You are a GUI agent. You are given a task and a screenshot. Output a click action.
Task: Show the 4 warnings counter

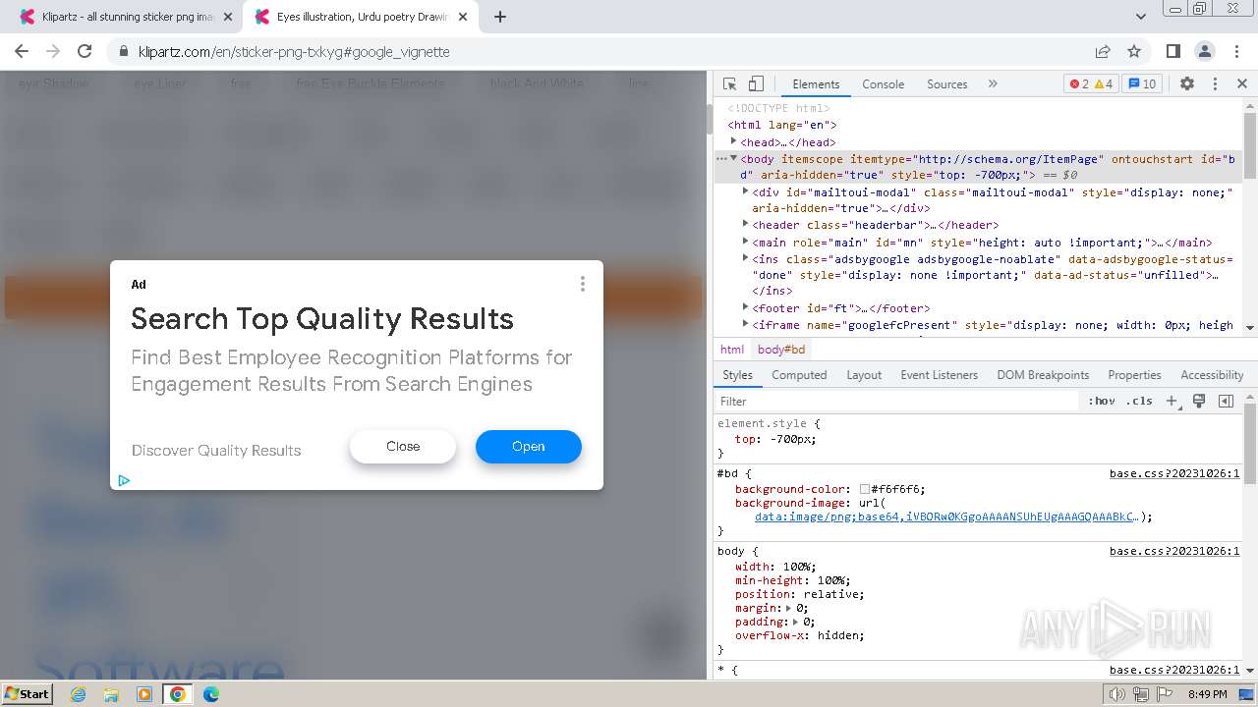coord(1104,84)
